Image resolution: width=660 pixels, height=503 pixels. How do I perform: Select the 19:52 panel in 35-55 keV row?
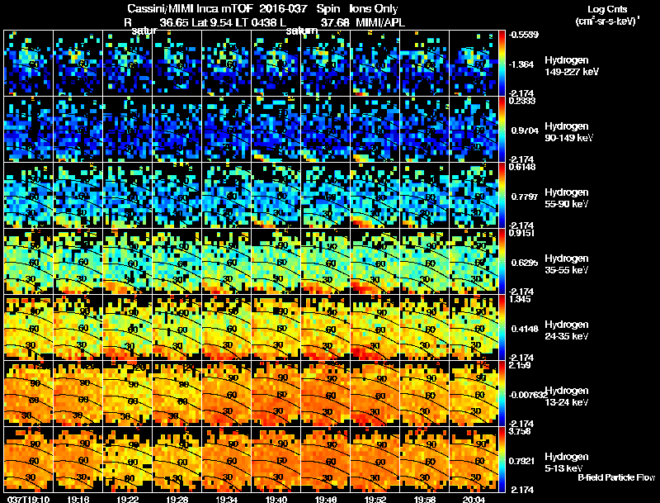(375, 262)
